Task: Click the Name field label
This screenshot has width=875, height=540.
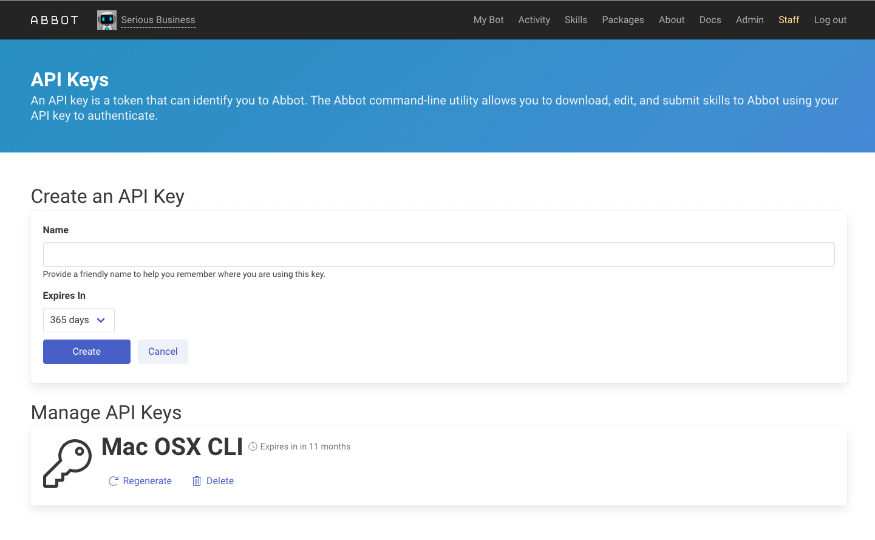Action: click(56, 230)
